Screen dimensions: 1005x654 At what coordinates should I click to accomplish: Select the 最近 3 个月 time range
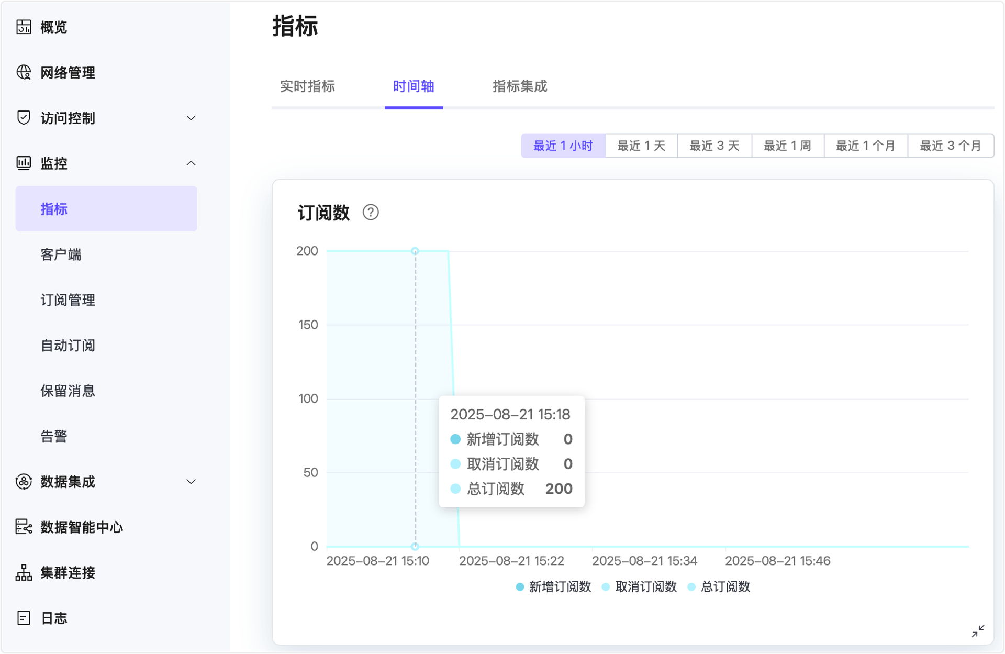click(x=950, y=146)
